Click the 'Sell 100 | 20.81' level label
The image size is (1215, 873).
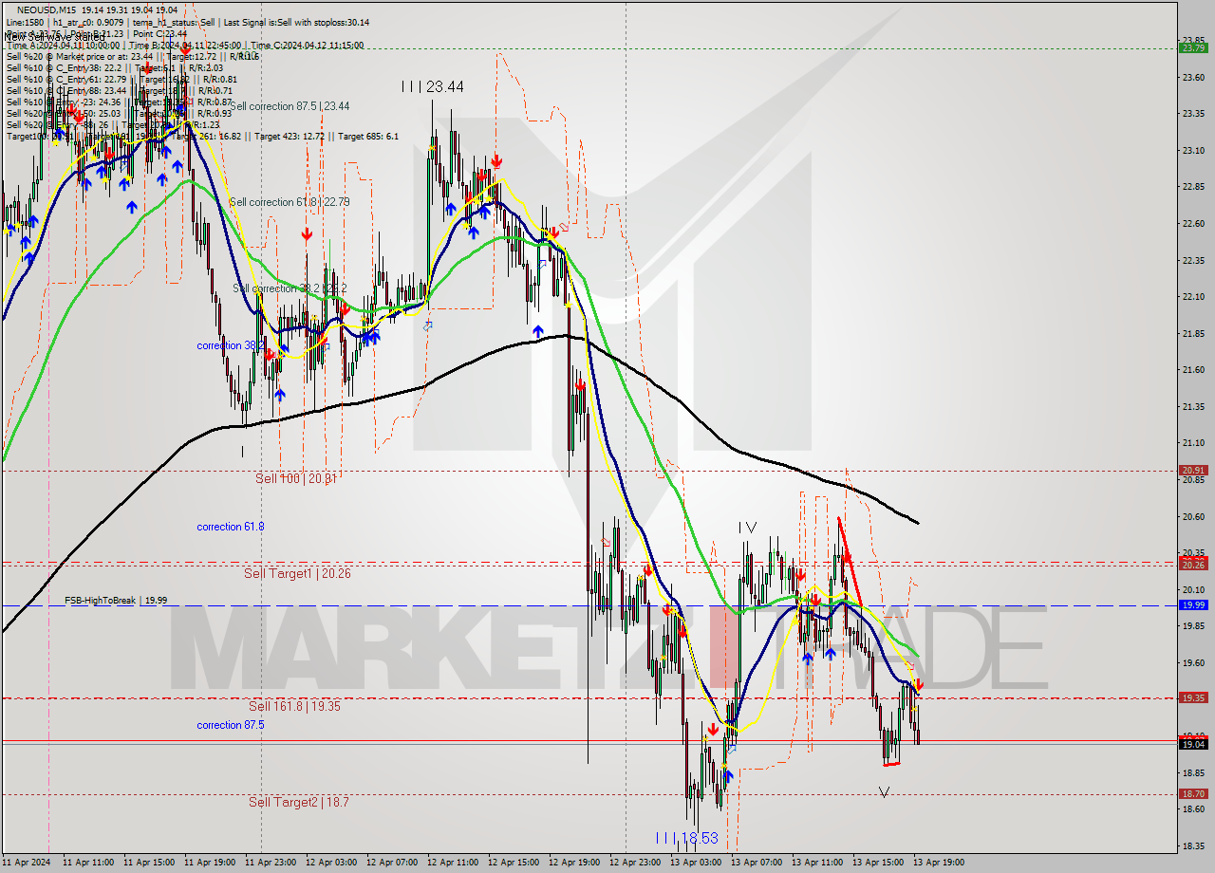tap(296, 478)
